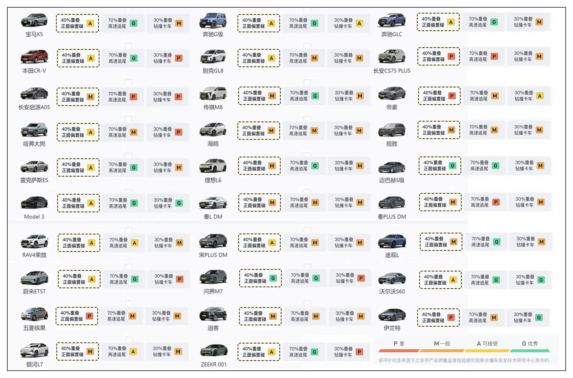Click G badge for 沃尔沃S60 30%重叠钻撞卡车

tap(541, 280)
